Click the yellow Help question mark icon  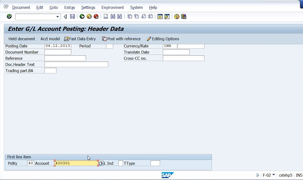(177, 17)
